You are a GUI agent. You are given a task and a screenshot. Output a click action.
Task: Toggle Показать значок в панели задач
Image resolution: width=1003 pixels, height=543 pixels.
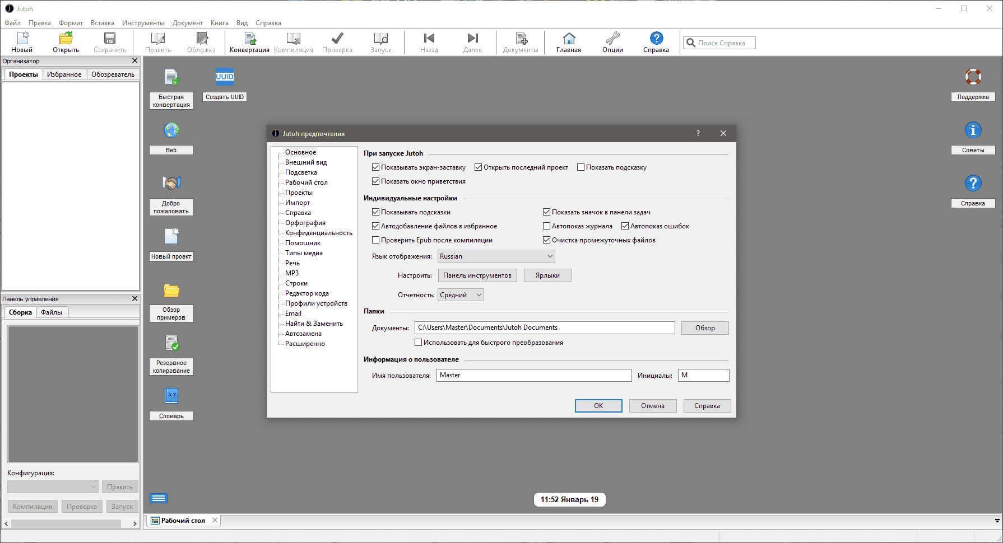coord(547,212)
